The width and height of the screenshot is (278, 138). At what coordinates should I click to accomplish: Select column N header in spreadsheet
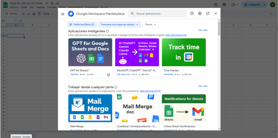tap(233, 25)
